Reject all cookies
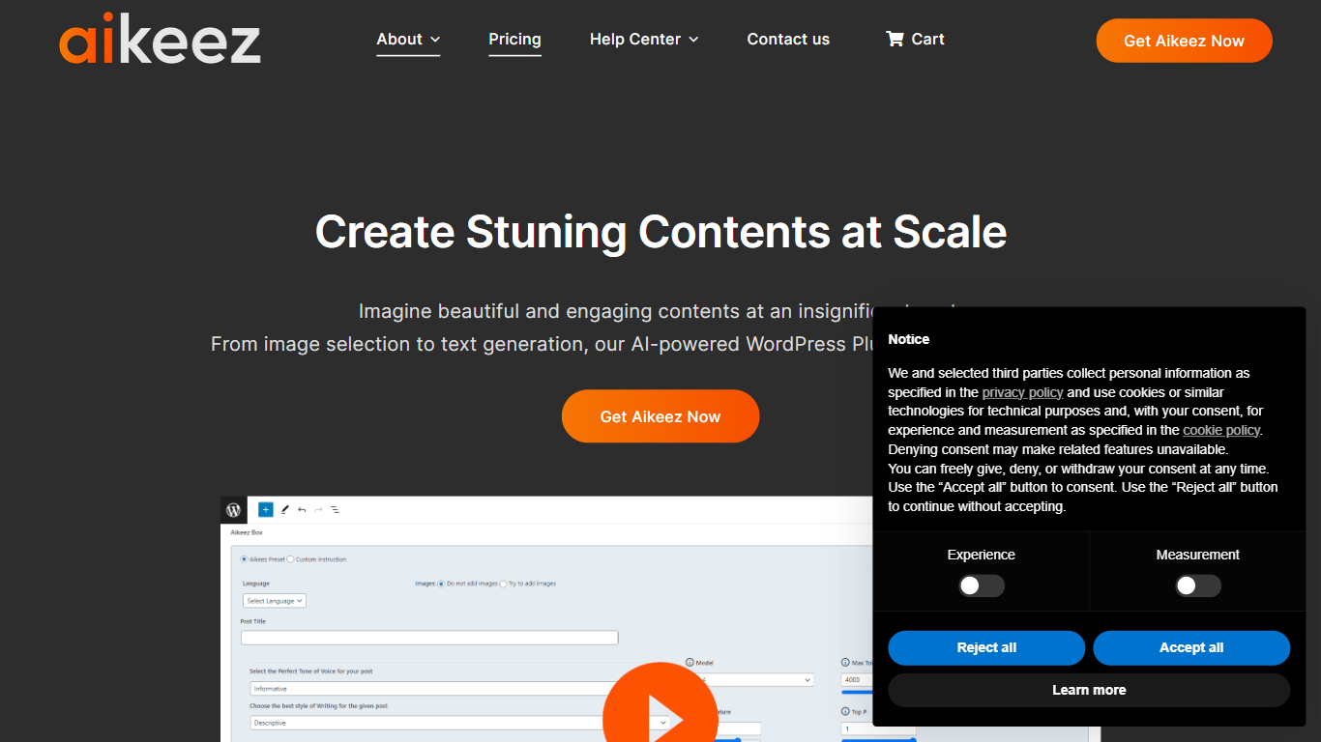 pyautogui.click(x=986, y=648)
